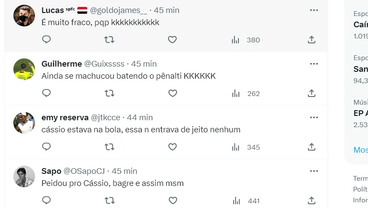Share Guilherme's tweet
368x208 pixels.
(311, 93)
